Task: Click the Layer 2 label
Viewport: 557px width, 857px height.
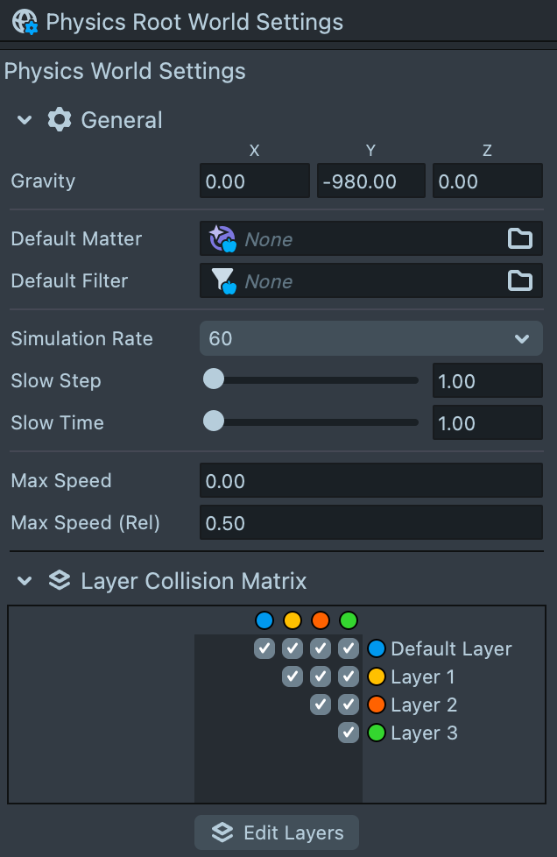Action: coord(424,705)
